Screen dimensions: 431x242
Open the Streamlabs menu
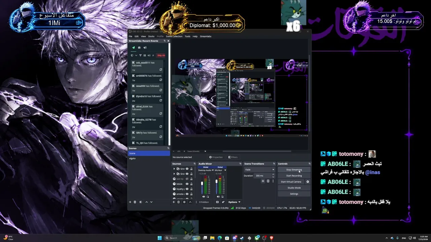click(206, 36)
